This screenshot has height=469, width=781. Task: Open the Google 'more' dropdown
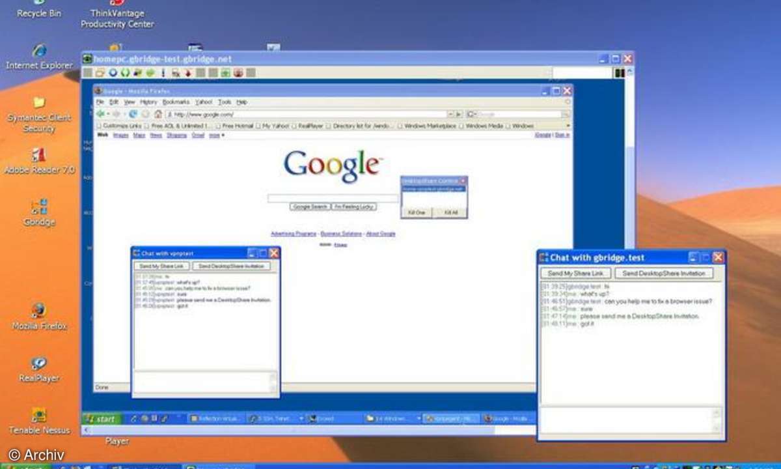coord(217,135)
